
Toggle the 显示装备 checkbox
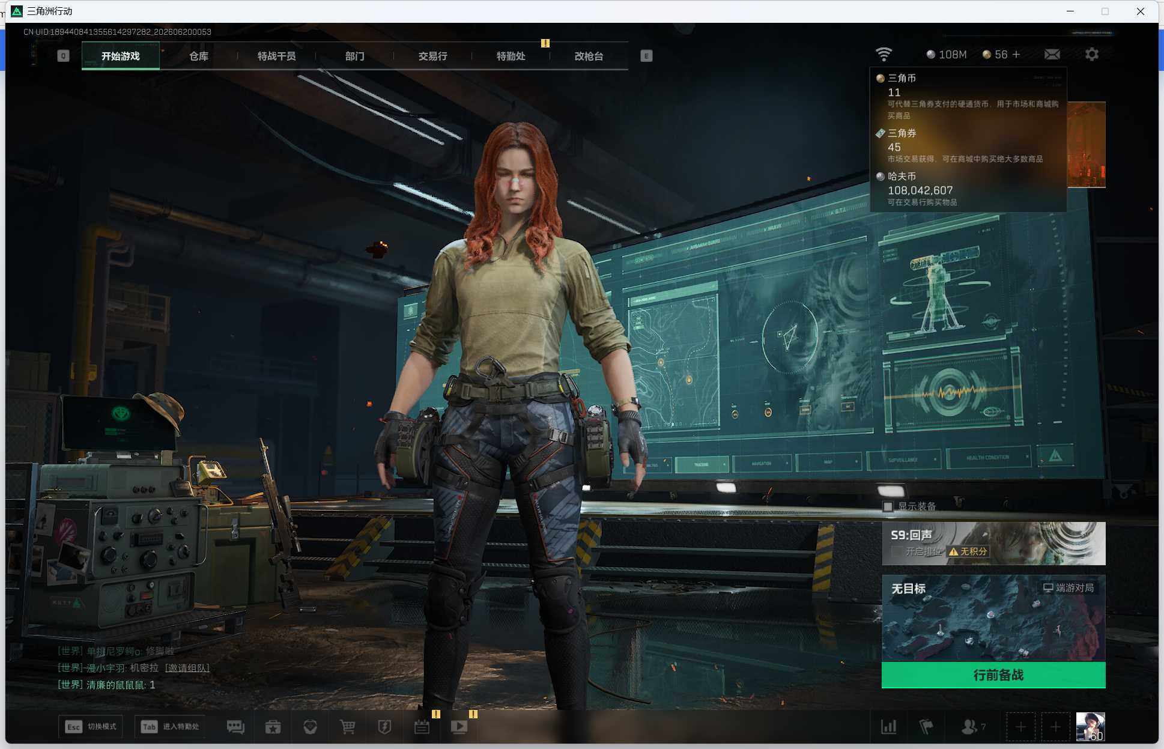point(888,506)
